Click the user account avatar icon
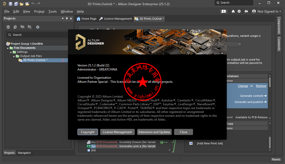Image resolution: width=285 pixels, height=164 pixels. point(254,11)
